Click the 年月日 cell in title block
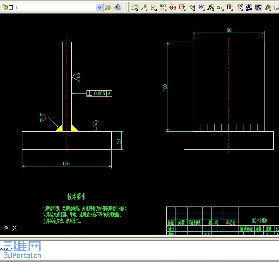 click(x=231, y=223)
